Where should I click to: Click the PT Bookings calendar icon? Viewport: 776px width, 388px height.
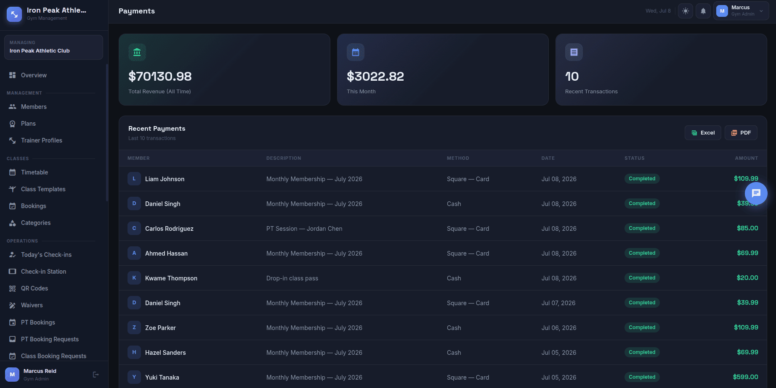tap(13, 322)
